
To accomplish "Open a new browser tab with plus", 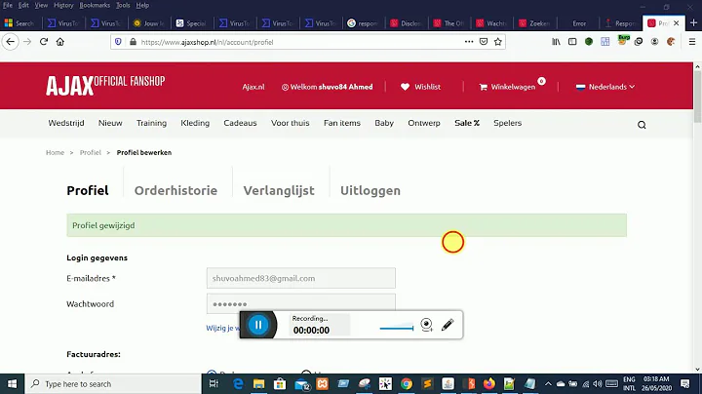I will (x=693, y=22).
